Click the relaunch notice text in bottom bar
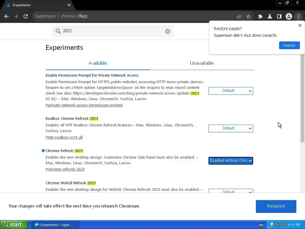The height and width of the screenshot is (229, 305). (74, 206)
